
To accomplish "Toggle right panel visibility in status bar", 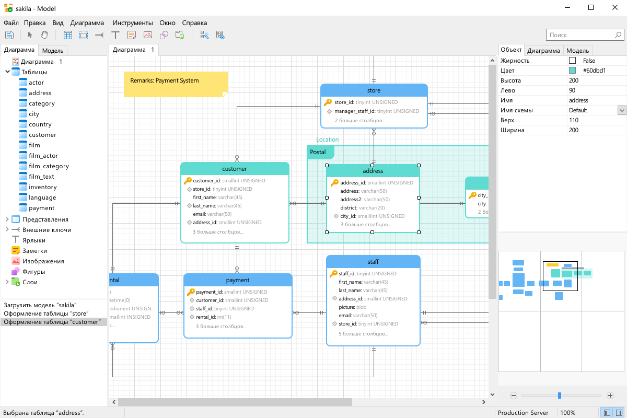I will (x=619, y=413).
